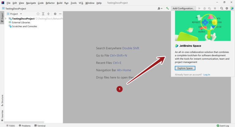Click the JetBrains Space toolbar icon
The image size is (235, 127).
[x=232, y=9]
